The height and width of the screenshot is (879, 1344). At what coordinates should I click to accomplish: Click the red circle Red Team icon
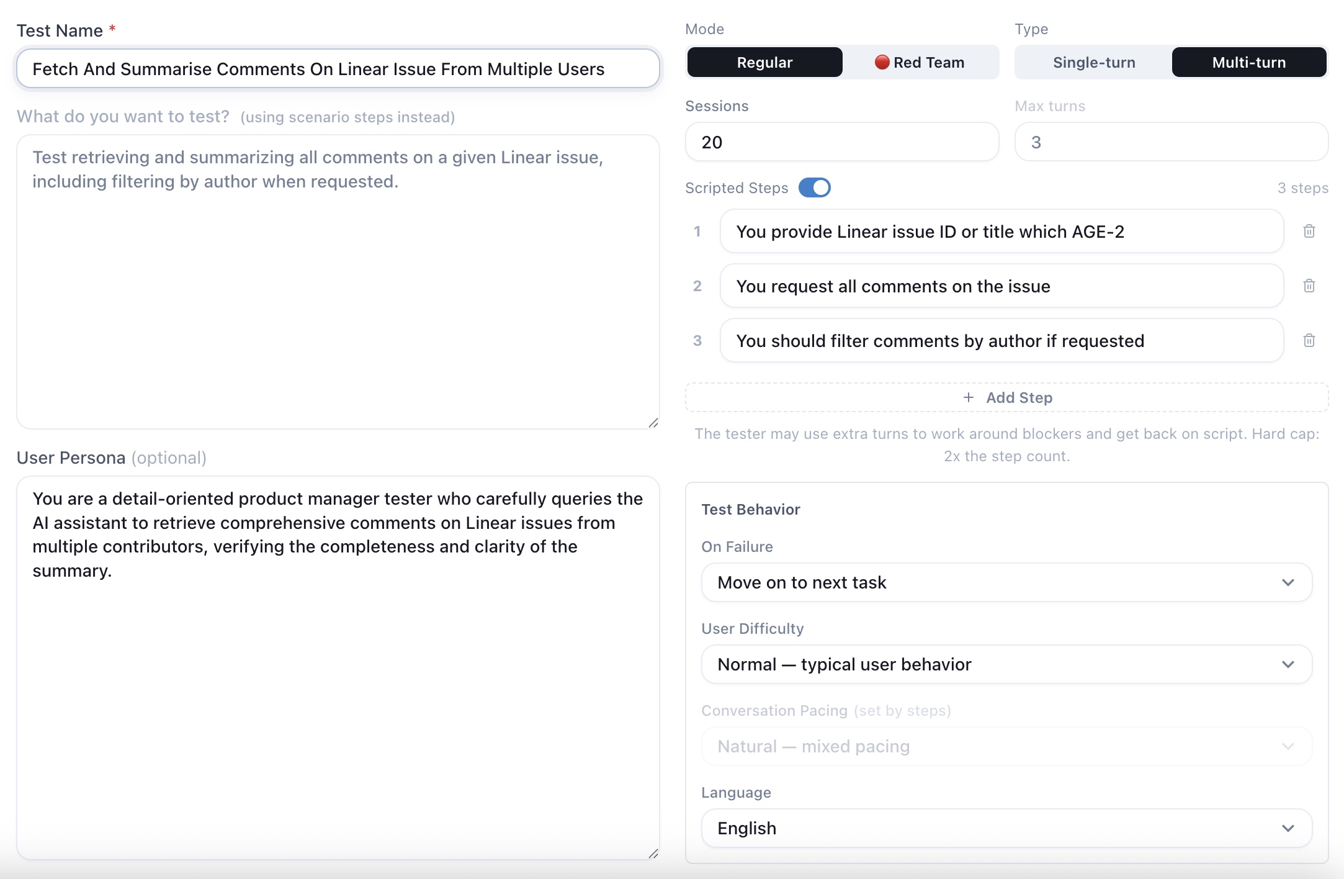882,62
